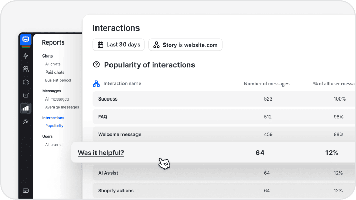
Task: Click the Number of messages column header
Action: coord(267,84)
